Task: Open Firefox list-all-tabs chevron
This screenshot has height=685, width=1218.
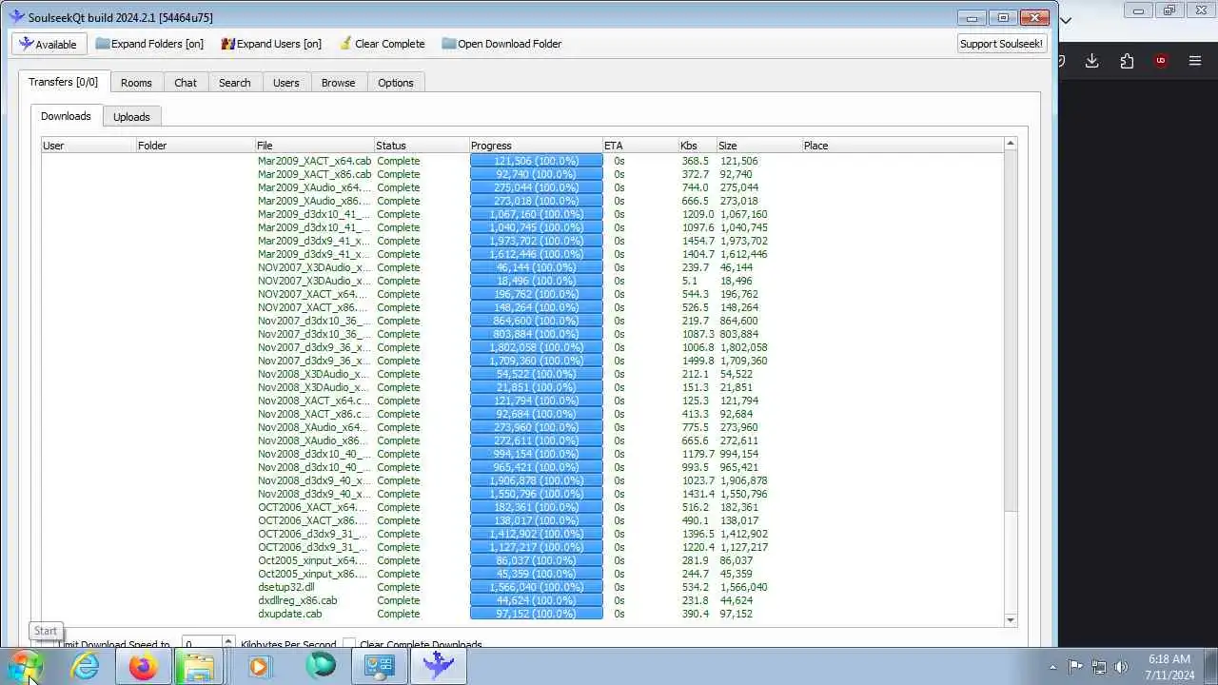Action: (x=1066, y=20)
